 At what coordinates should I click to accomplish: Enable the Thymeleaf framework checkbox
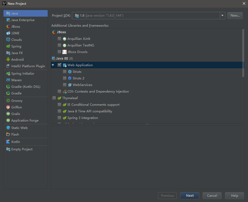click(x=54, y=98)
